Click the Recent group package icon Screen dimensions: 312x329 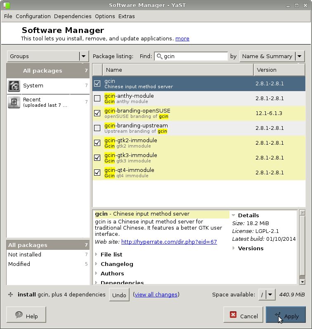14,102
